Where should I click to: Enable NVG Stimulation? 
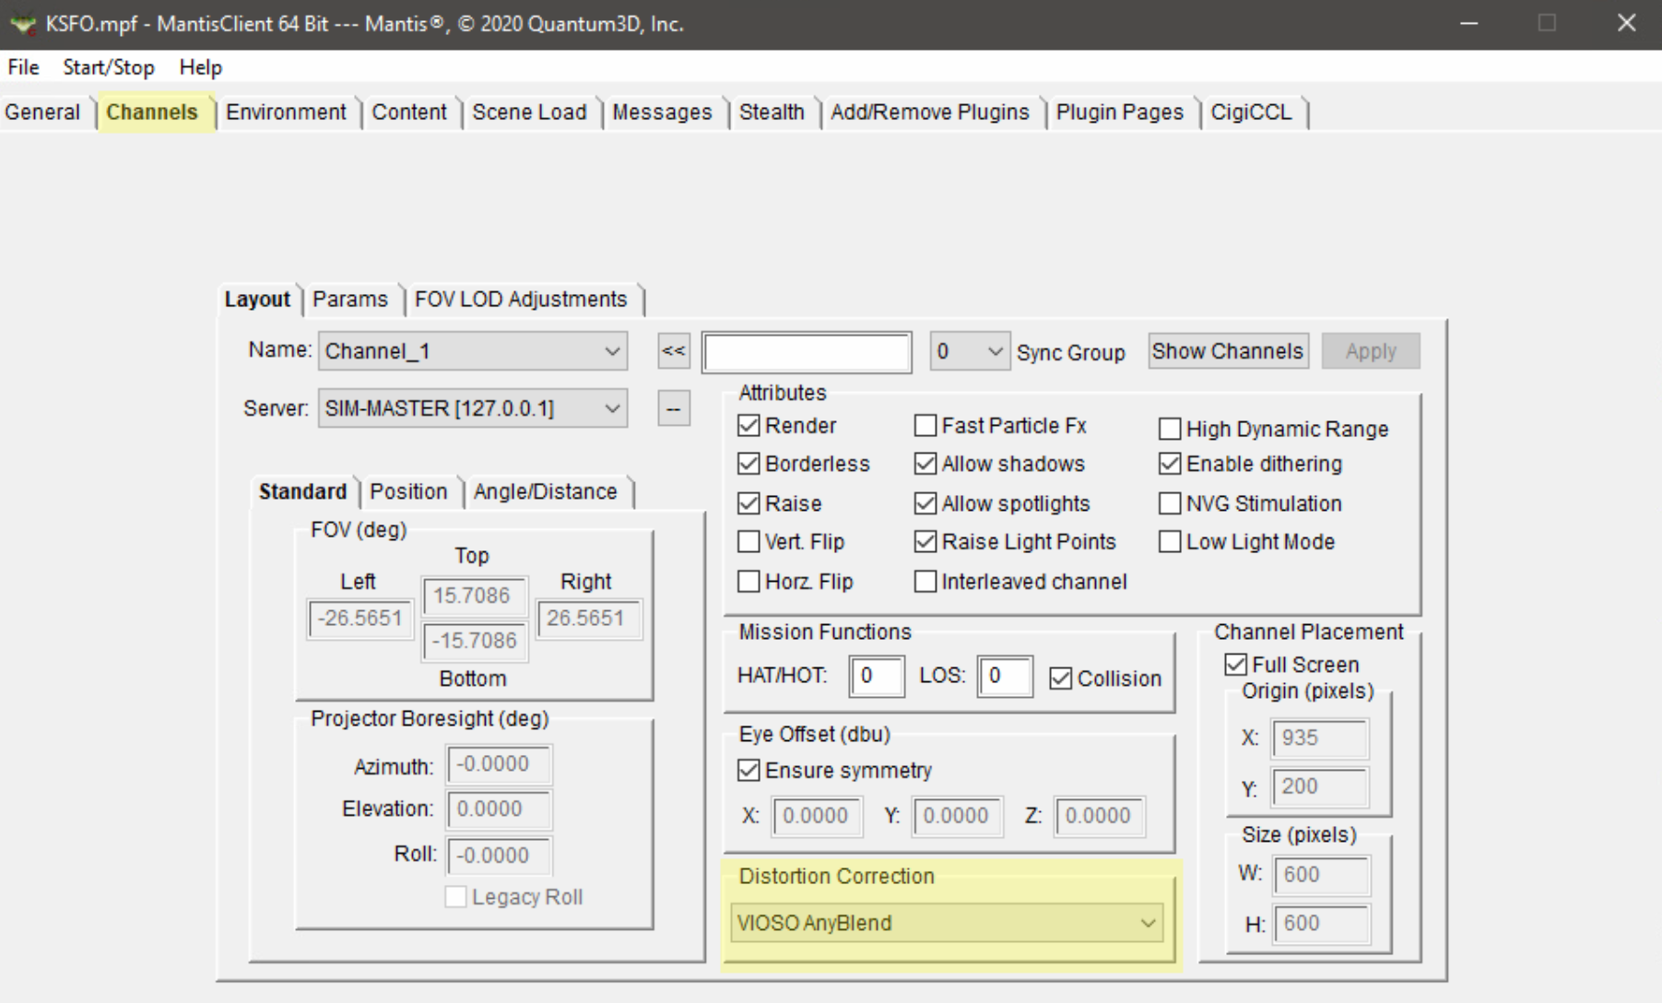[x=1169, y=502]
